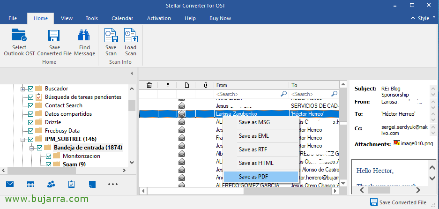
Task: Switch to the Tools tab
Action: [x=91, y=18]
